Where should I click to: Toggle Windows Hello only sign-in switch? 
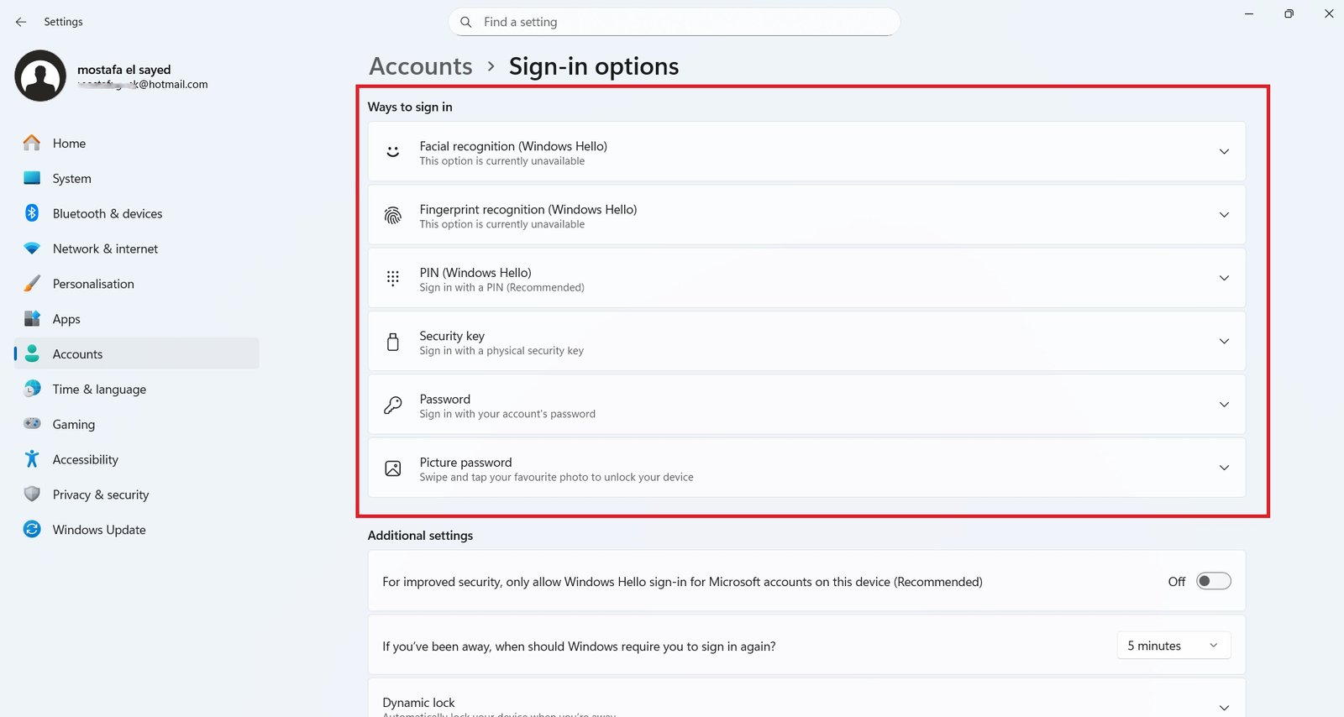tap(1214, 581)
